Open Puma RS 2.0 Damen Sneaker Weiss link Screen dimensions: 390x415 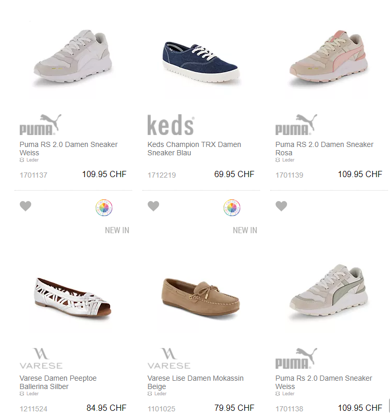point(69,149)
